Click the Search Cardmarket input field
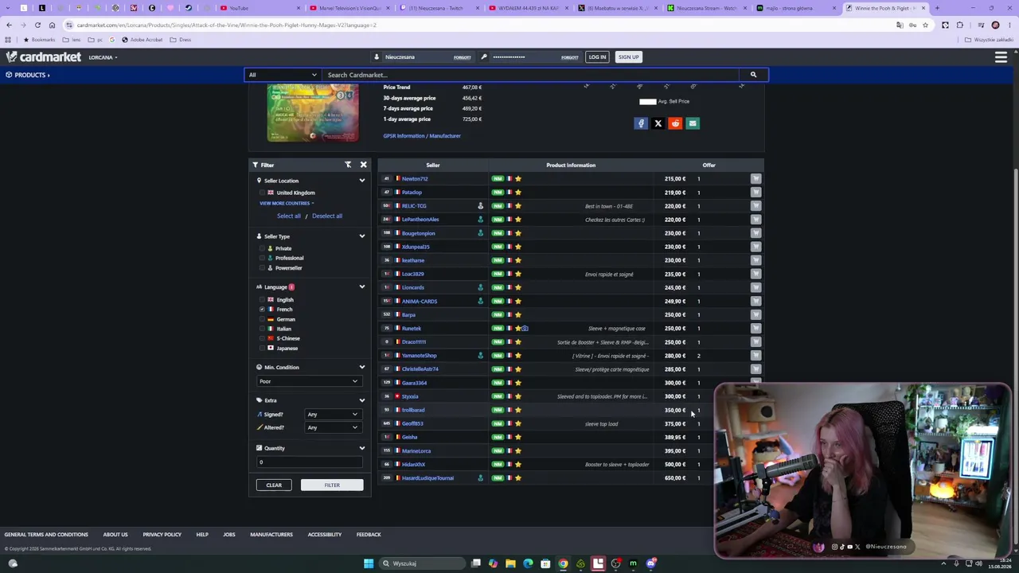Viewport: 1019px width, 573px height. pos(530,75)
